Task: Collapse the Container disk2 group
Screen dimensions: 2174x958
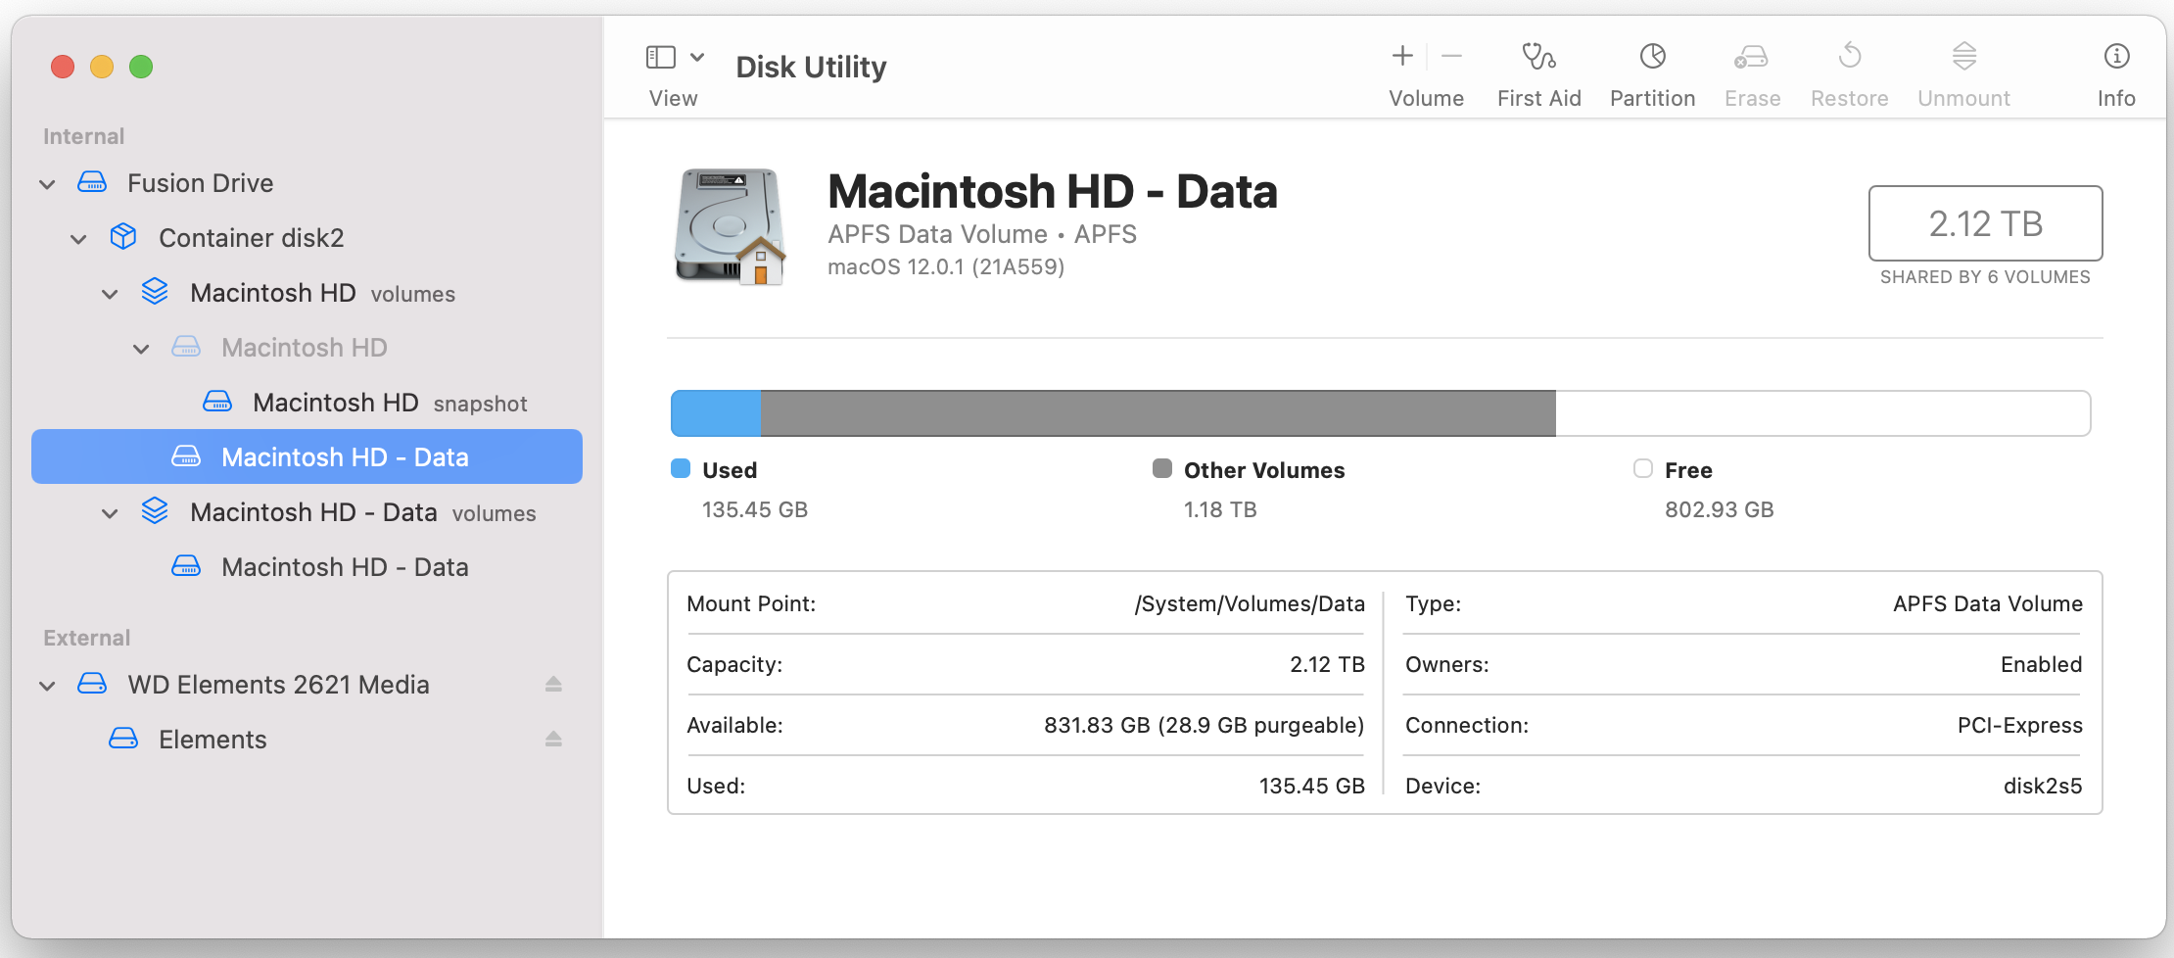Action: coord(79,239)
